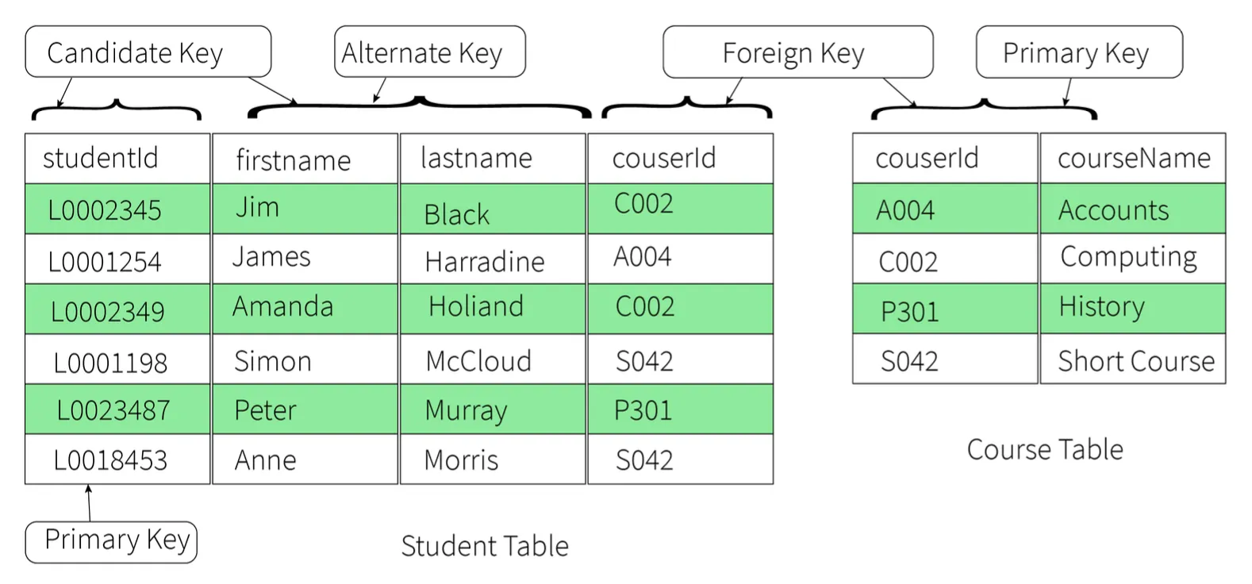
Task: Select the firstname column header
Action: click(x=305, y=159)
